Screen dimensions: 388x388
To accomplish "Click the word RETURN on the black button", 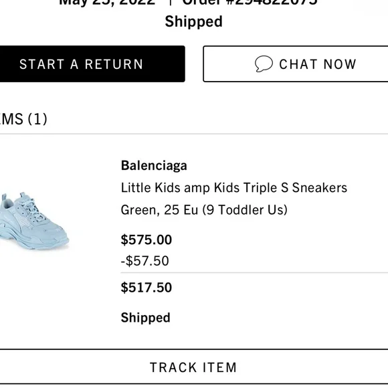I will (x=114, y=64).
